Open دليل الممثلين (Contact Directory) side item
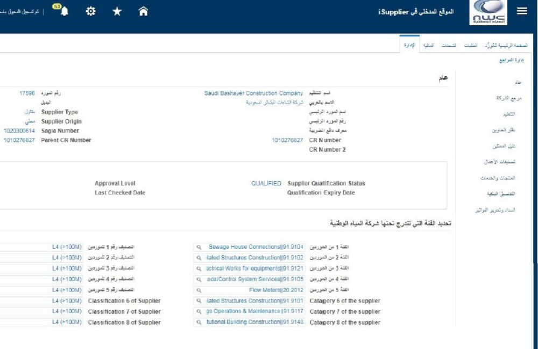This screenshot has width=538, height=349. [504, 146]
